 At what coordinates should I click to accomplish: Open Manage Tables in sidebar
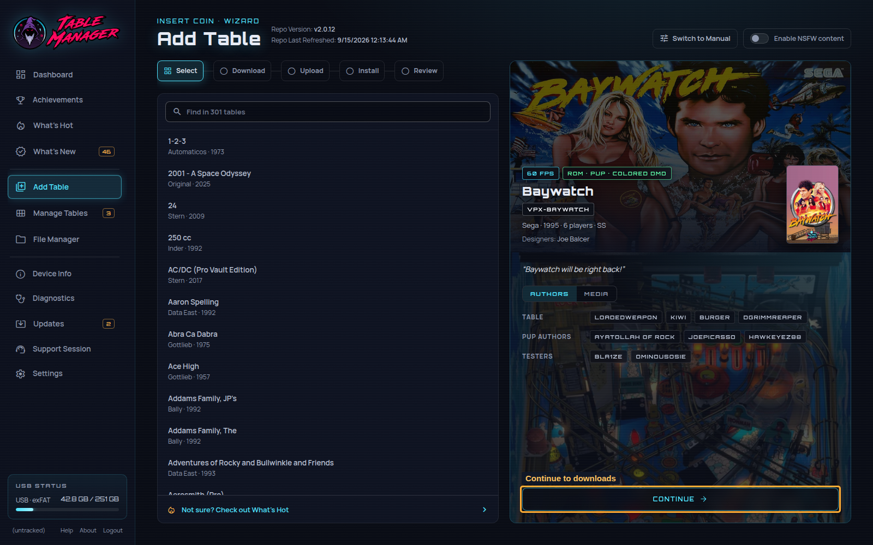click(64, 213)
